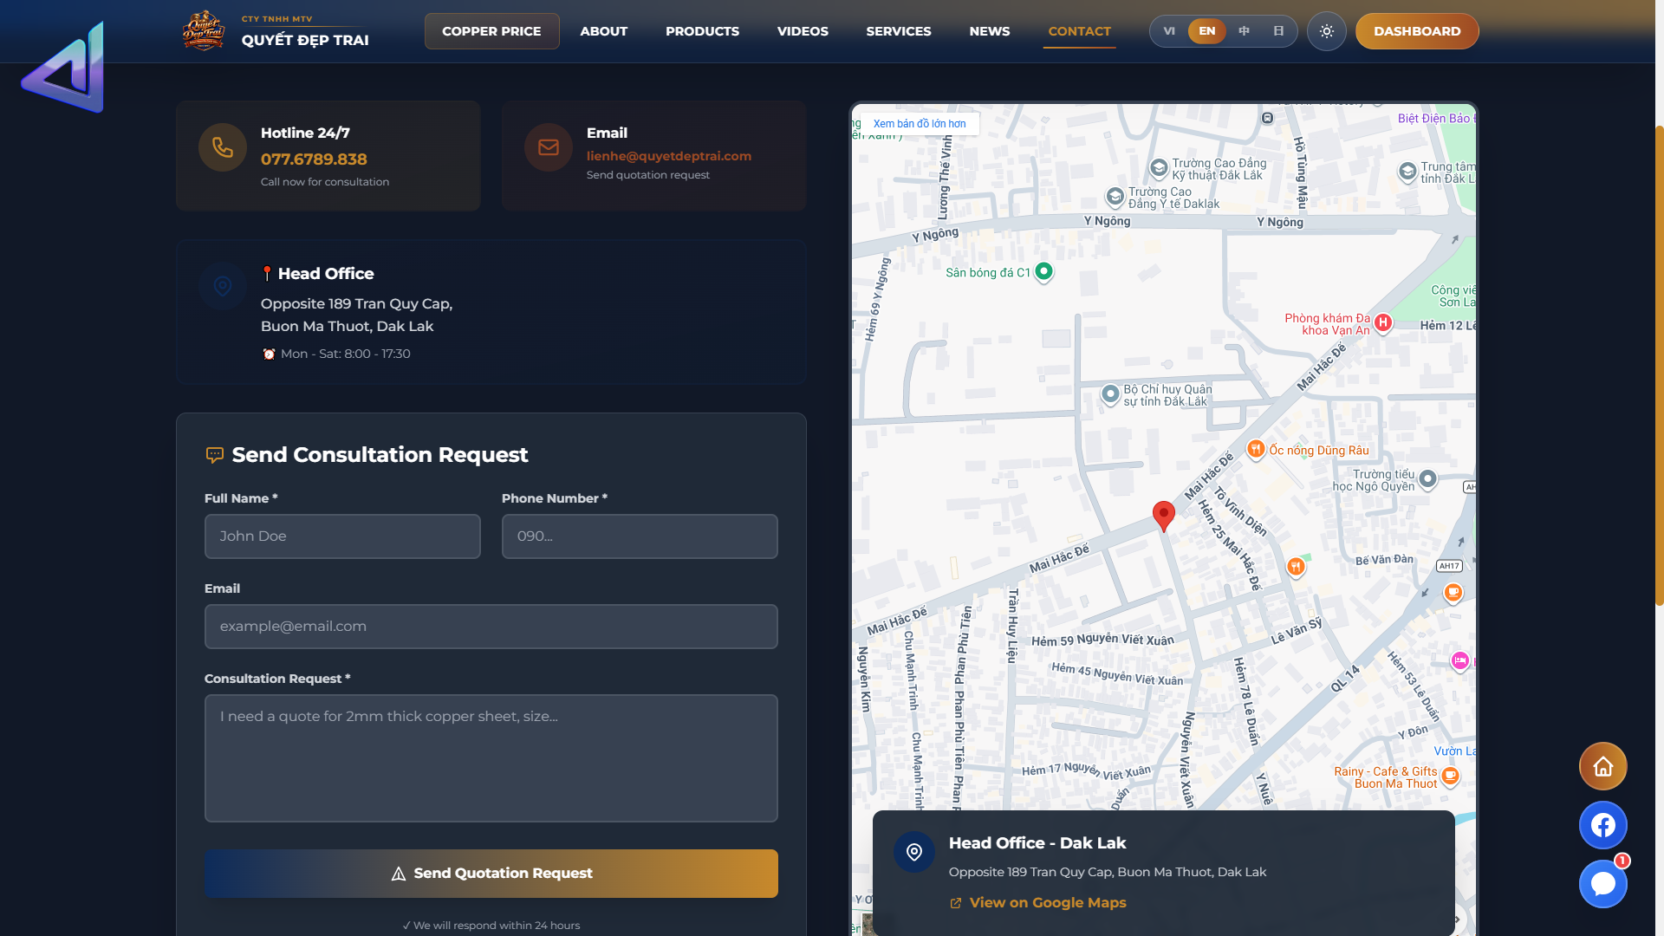Switch language to VI
This screenshot has width=1664, height=936.
[x=1169, y=31]
